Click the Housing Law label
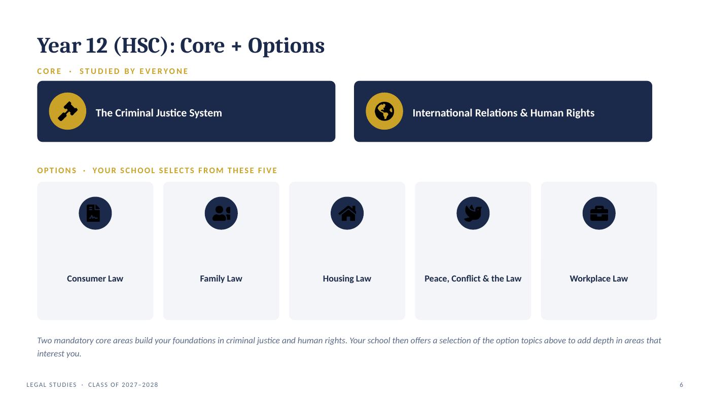Image resolution: width=710 pixels, height=399 pixels. (x=347, y=278)
